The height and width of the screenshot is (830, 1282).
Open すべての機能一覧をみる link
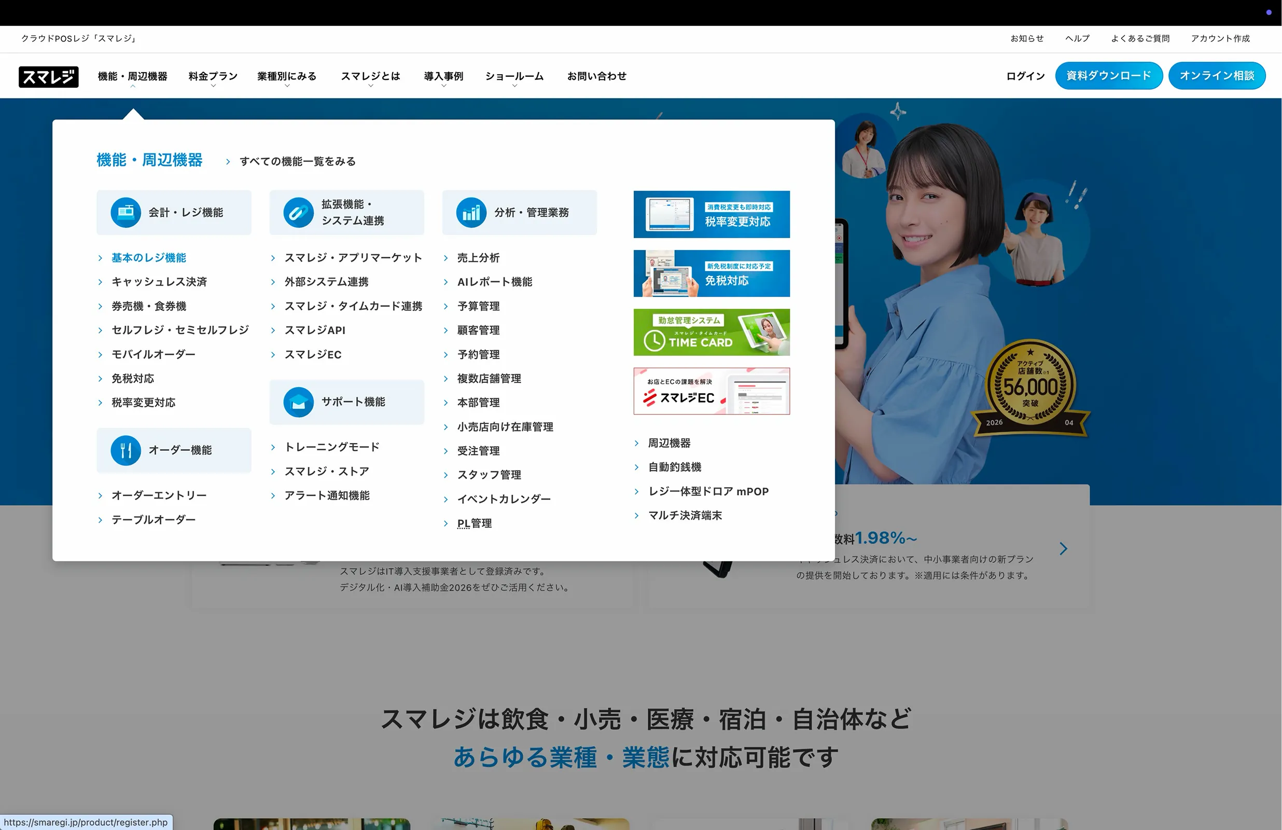coord(297,161)
